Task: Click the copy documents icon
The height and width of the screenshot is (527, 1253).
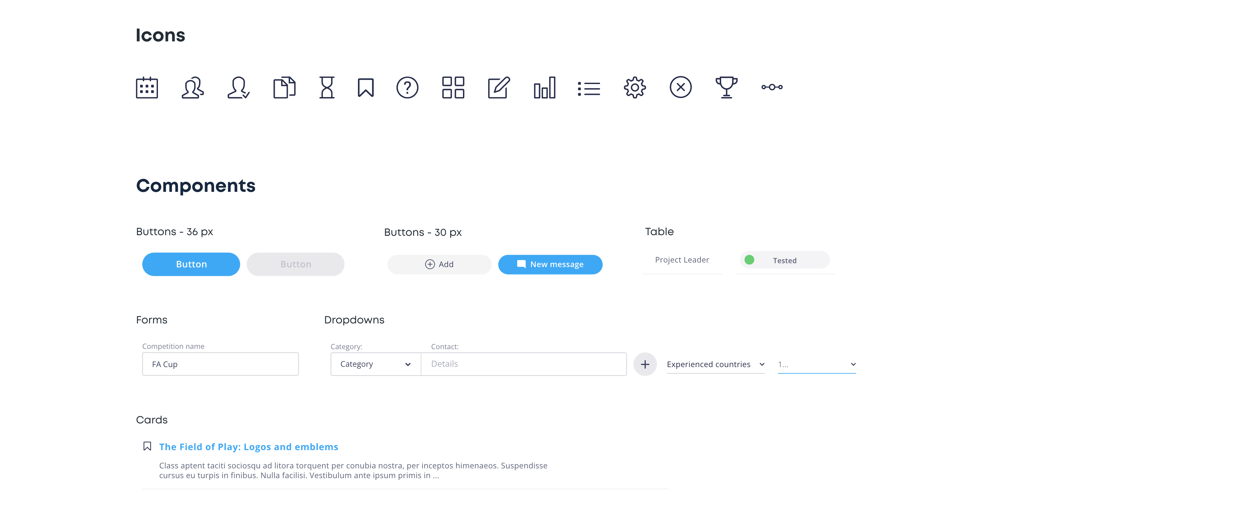Action: coord(285,88)
